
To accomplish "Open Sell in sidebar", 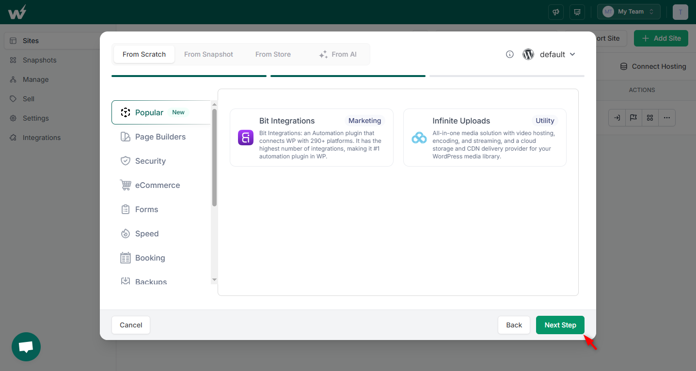I will pos(29,99).
